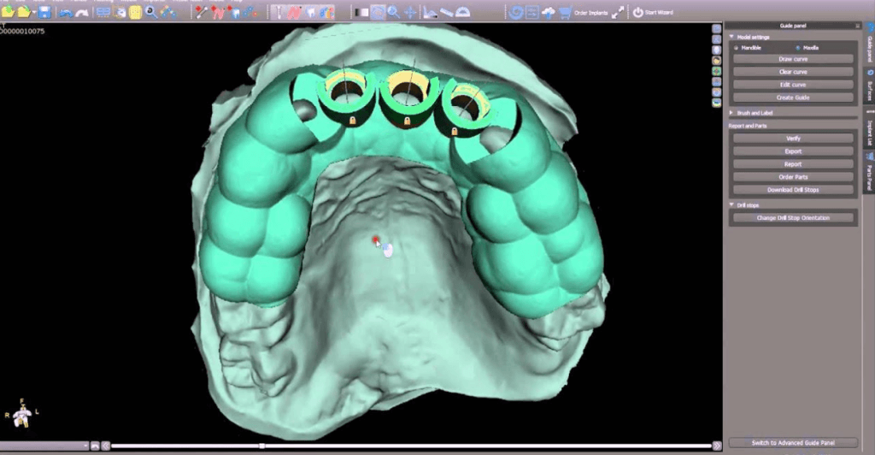Viewport: 875px width, 455px height.
Task: Click the orientation figure in the viewport corner
Action: point(22,414)
